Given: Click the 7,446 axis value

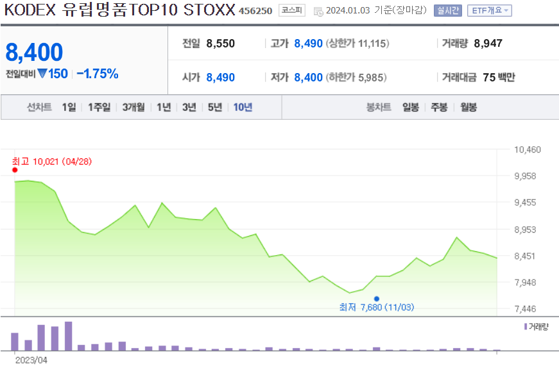Looking at the screenshot, I should point(525,309).
